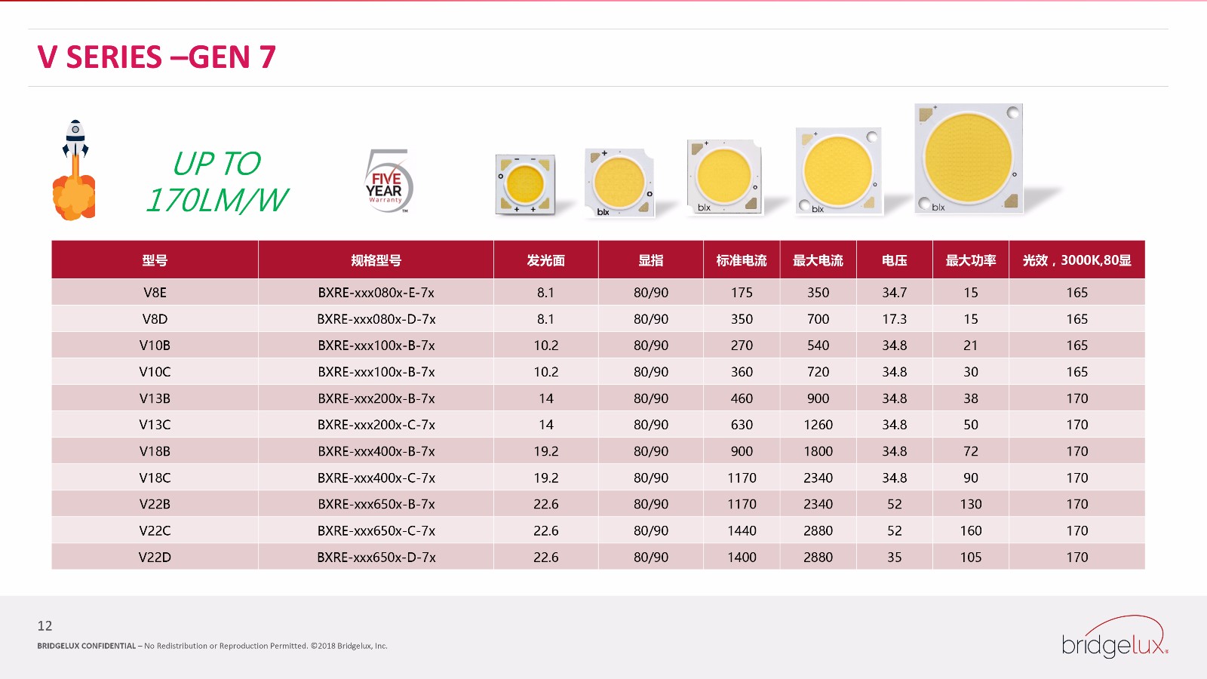Screen dimensions: 1207x679
Task: Click the 34.7 voltage value
Action: tap(895, 292)
